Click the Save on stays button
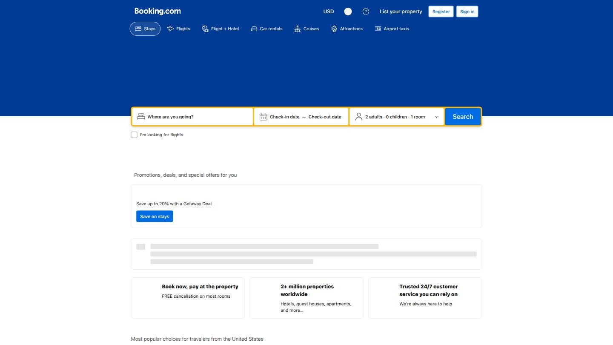 [154, 216]
